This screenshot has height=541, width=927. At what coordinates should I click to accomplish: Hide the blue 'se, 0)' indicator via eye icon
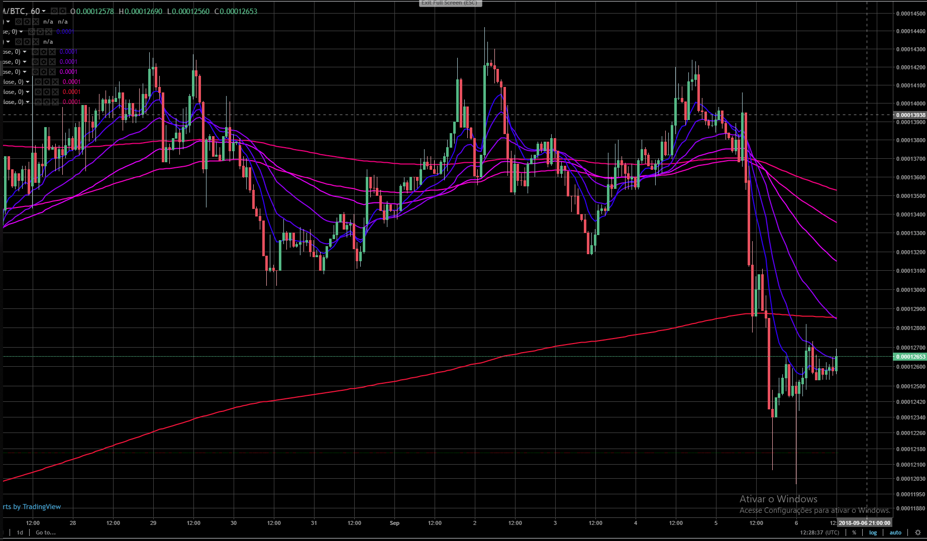pos(32,32)
